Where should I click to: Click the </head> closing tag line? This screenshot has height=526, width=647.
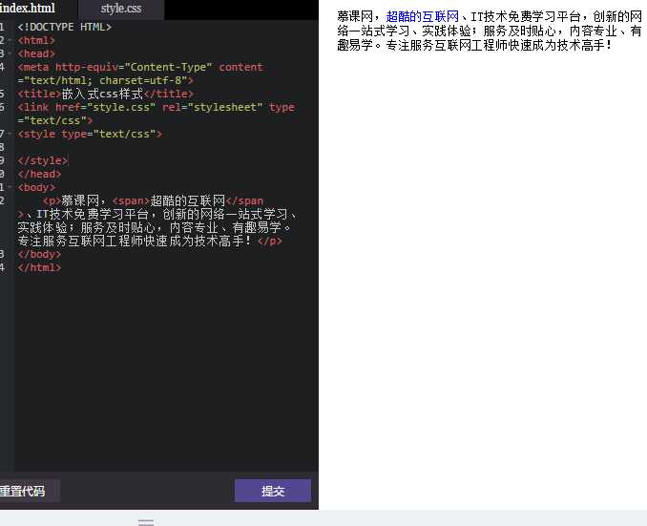[39, 175]
